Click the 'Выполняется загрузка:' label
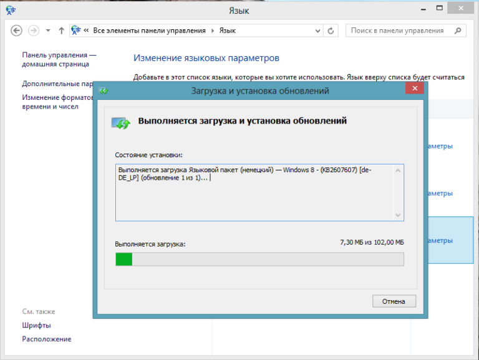Image resolution: width=479 pixels, height=360 pixels. (x=150, y=244)
